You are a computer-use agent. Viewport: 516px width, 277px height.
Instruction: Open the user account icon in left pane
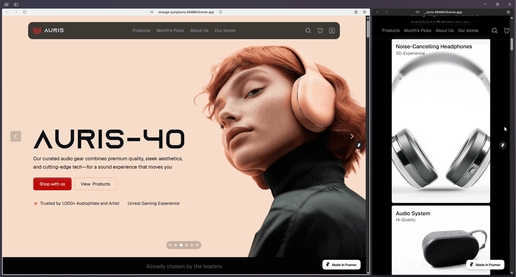click(332, 31)
